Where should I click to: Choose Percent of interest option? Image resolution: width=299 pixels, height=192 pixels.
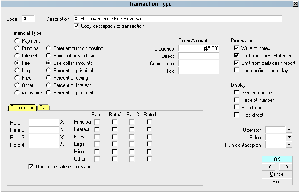(x=48, y=85)
